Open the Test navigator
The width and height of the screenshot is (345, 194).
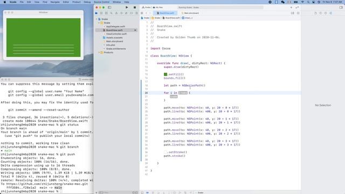click(x=121, y=13)
